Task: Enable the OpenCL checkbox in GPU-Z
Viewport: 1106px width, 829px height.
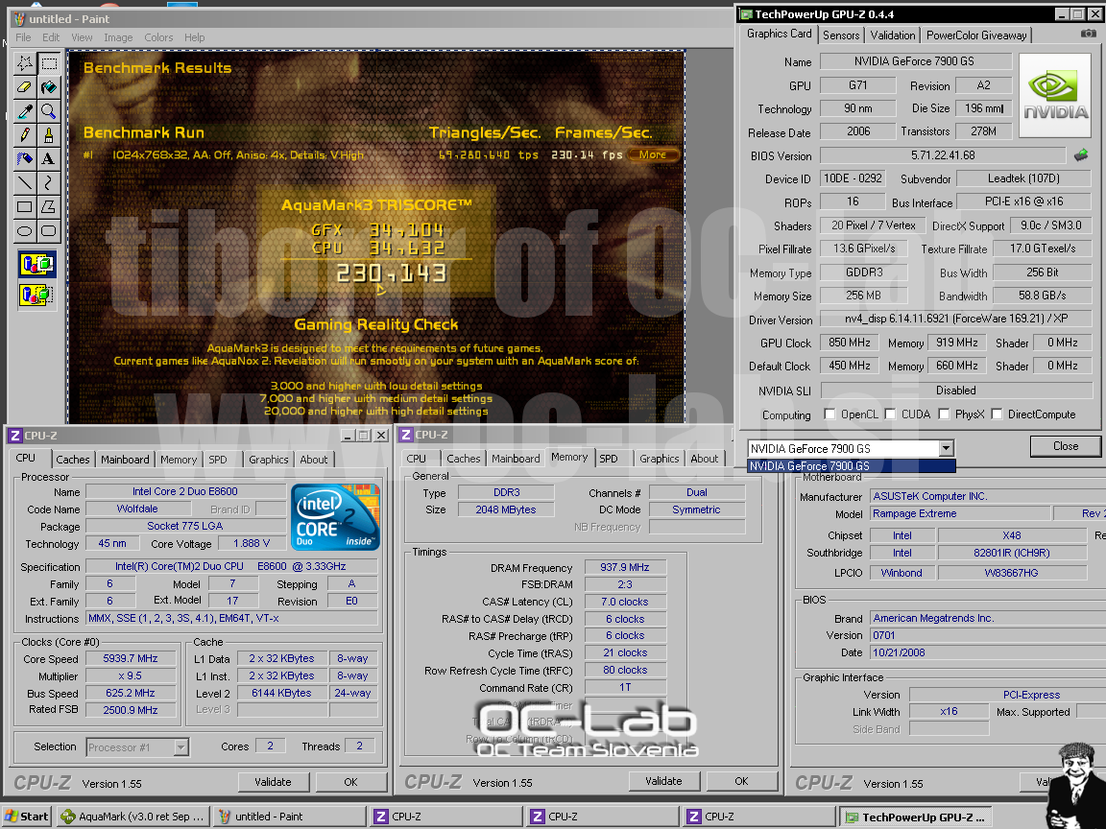Action: coord(829,414)
